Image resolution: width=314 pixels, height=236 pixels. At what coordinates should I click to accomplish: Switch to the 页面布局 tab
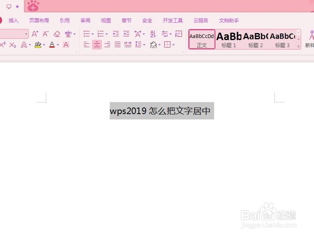point(39,20)
